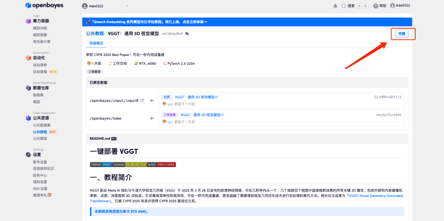444x221 pixels.
Task: Open 财务中心 in the sidebar
Action: coord(40,175)
